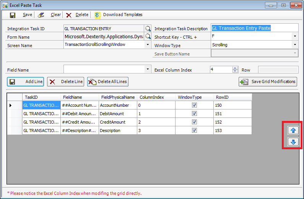The image size is (304, 199).
Task: Sort by the WindowType column header
Action: (194, 97)
